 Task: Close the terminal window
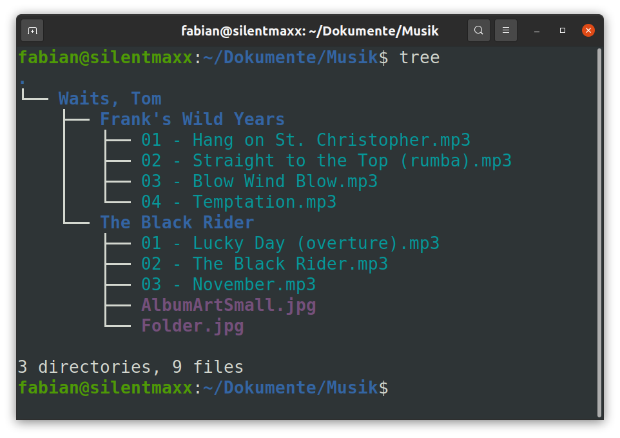pos(588,30)
